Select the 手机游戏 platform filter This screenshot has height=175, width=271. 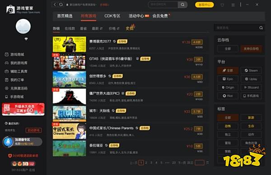pyautogui.click(x=251, y=96)
